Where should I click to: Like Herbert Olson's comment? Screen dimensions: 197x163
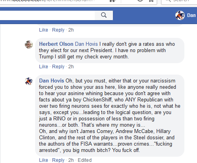coord(43,67)
